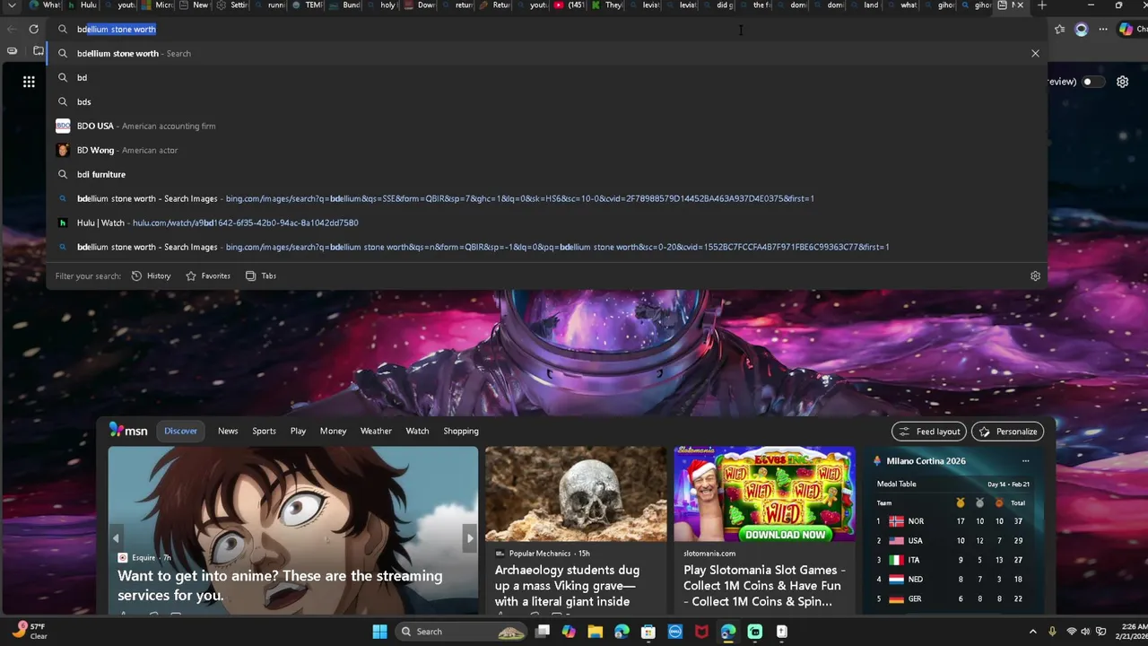Open Task View from taskbar
This screenshot has height=646, width=1148.
click(542, 632)
